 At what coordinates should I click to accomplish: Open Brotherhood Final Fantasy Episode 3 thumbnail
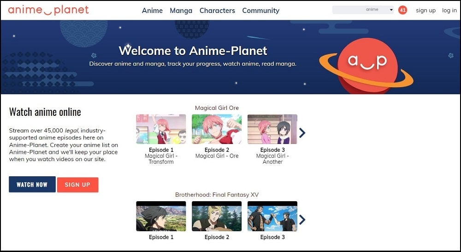(x=272, y=216)
